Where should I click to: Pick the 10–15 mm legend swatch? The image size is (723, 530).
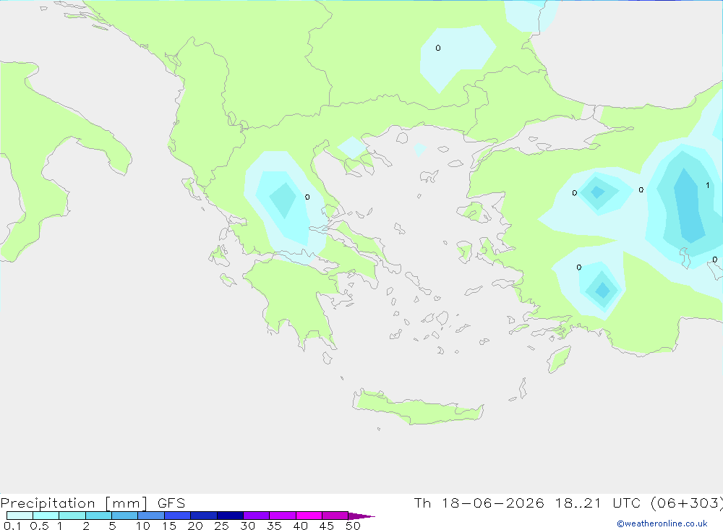(151, 516)
